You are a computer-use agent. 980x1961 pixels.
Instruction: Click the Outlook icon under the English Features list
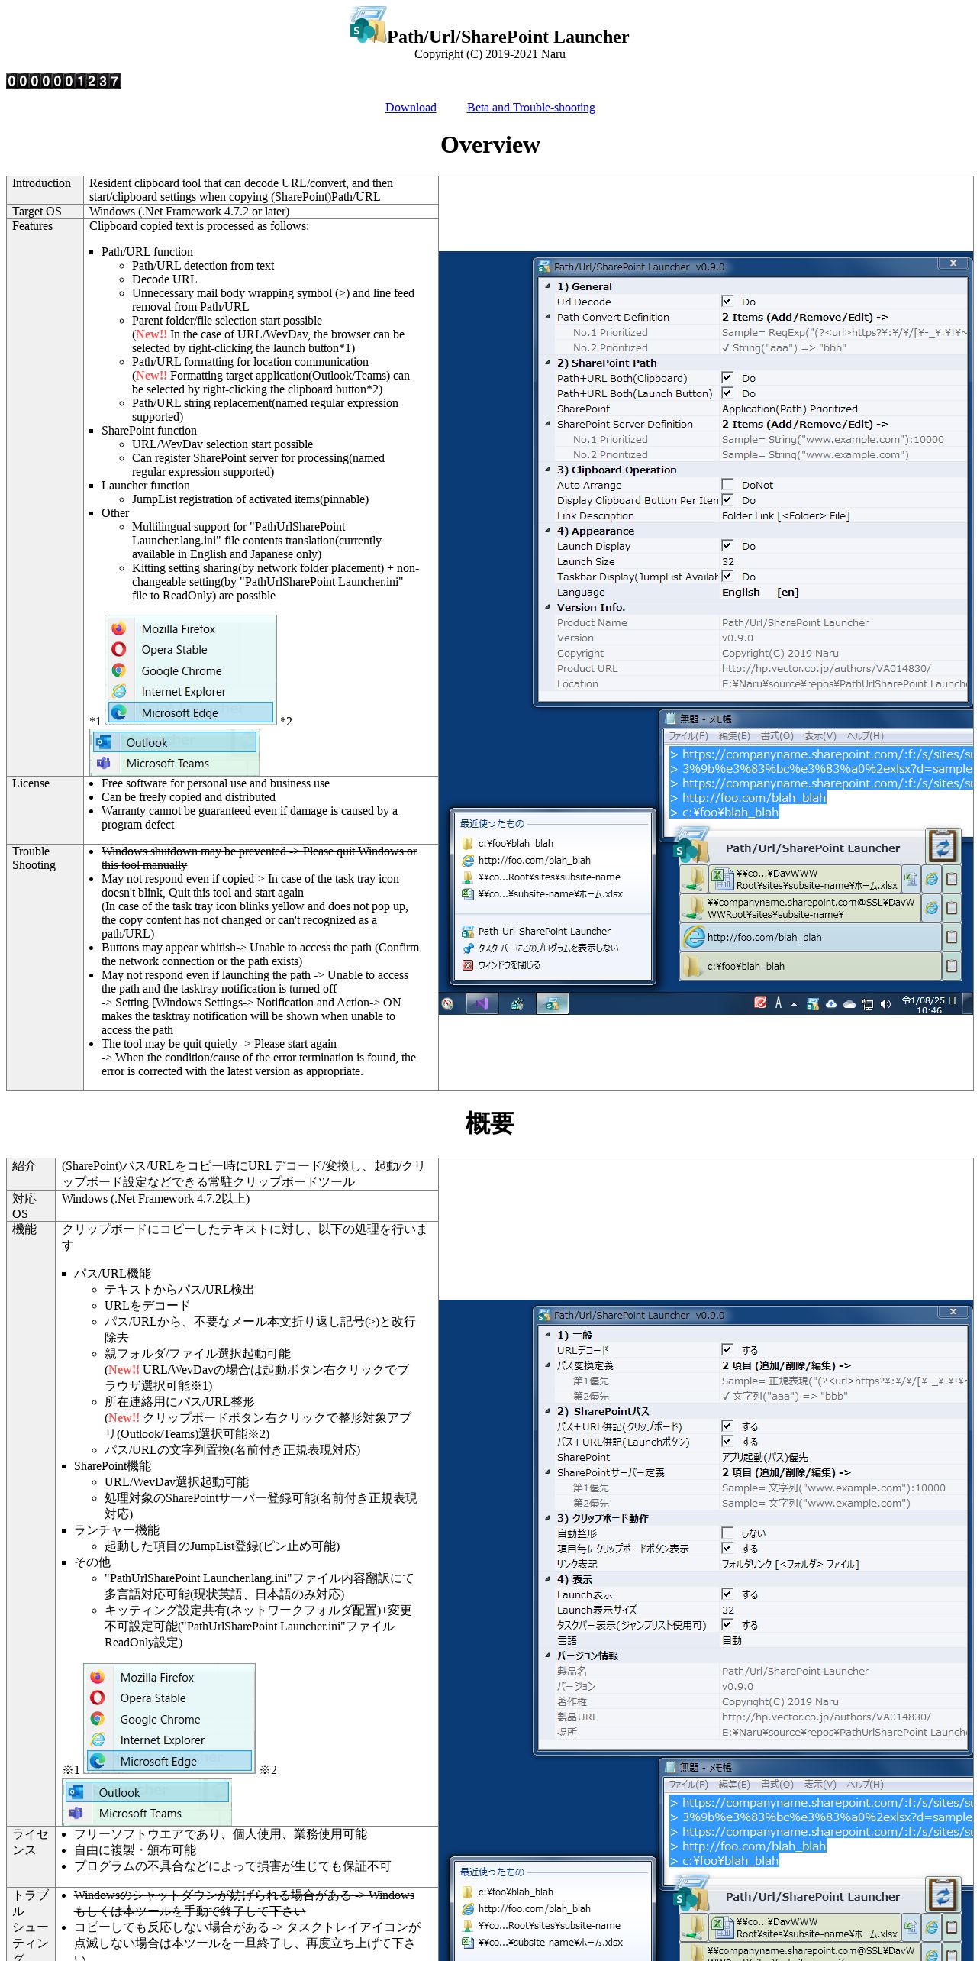[104, 742]
